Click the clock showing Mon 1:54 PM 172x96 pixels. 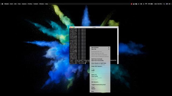(x=158, y=4)
